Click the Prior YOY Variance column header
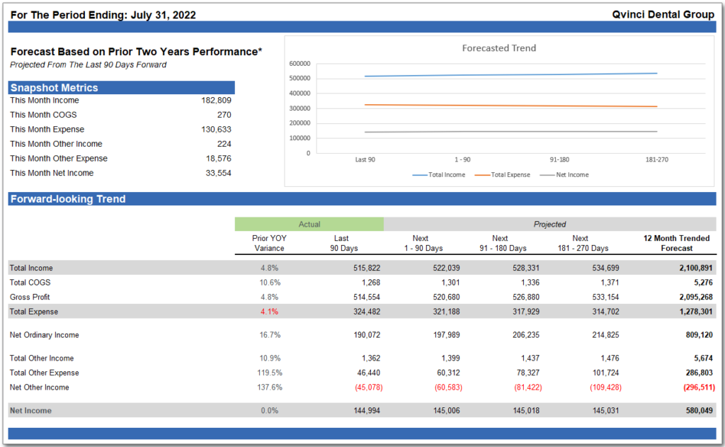725x447 pixels. (x=268, y=243)
